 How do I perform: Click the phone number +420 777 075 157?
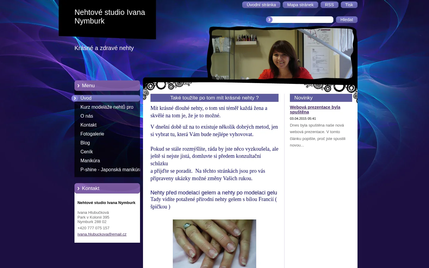click(93, 228)
